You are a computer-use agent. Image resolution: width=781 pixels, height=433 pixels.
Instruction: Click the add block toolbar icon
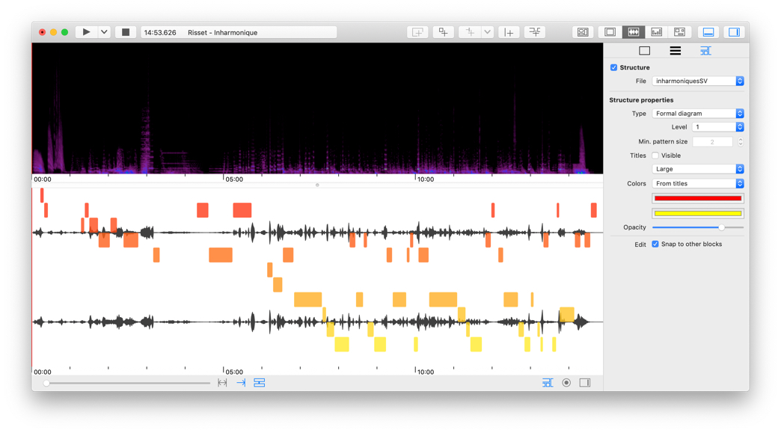[x=443, y=32]
